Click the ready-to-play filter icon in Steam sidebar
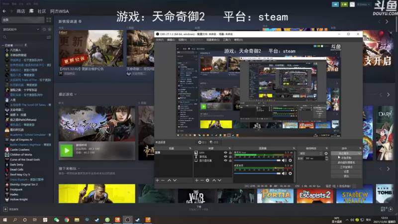The width and height of the screenshot is (398, 224). [49, 29]
